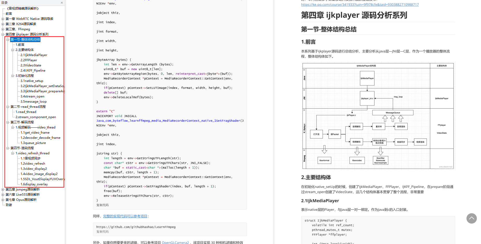
Task: Open 3.3IjkMediaPlayer_prepareAs entry
Action: (x=43, y=91)
